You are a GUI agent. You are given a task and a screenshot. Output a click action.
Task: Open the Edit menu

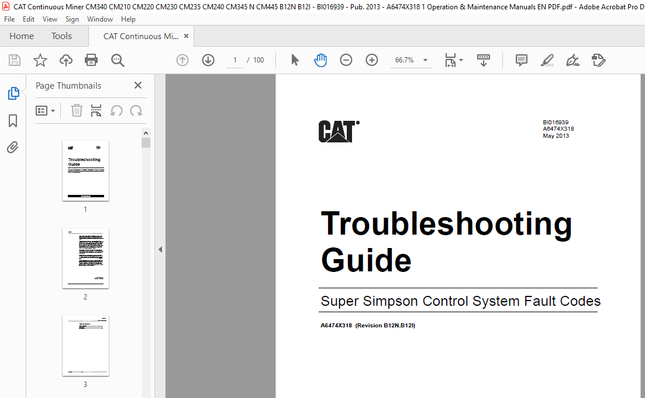click(x=29, y=19)
